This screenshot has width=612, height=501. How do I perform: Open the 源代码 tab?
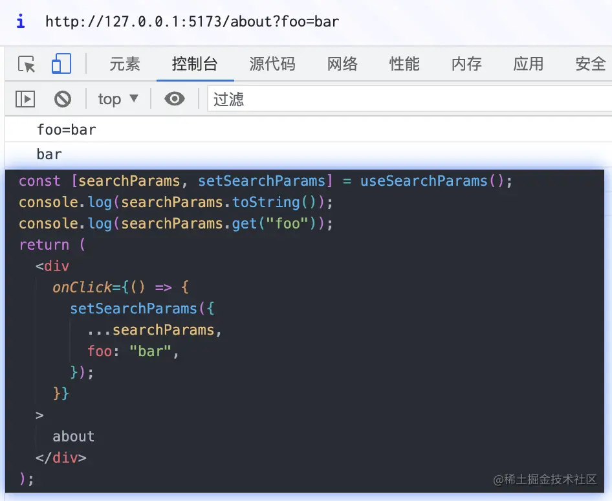[272, 64]
